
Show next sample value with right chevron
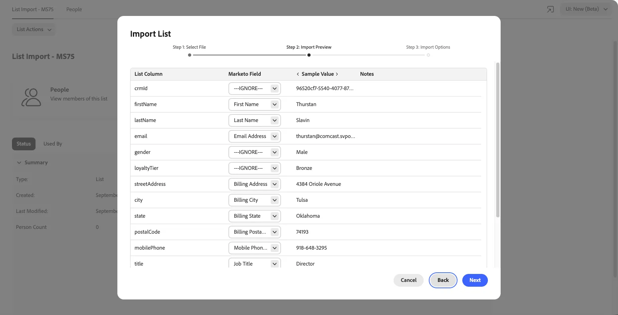(x=337, y=74)
